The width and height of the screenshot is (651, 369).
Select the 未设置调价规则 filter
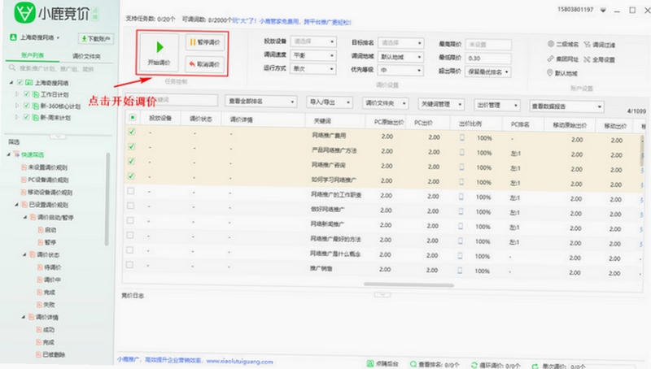point(45,167)
